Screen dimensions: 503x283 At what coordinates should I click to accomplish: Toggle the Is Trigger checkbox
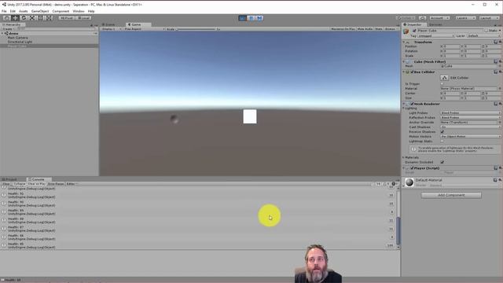442,84
